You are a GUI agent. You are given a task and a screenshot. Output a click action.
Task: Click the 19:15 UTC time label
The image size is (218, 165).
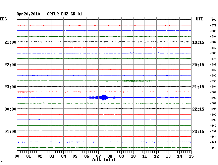pos(198,42)
